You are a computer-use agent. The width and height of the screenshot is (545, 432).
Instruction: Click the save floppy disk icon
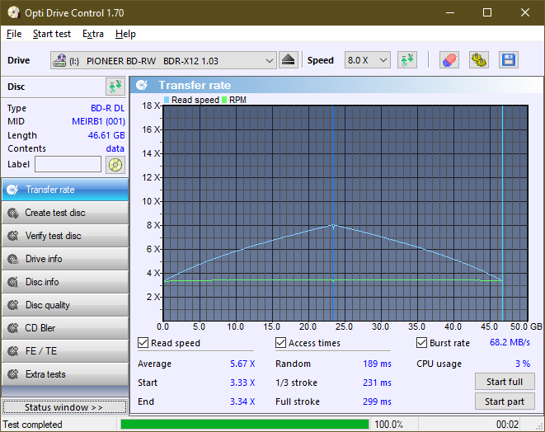(508, 60)
